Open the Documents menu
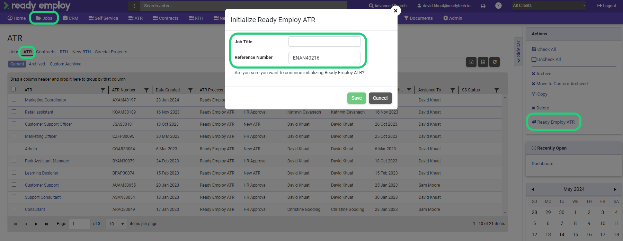623x241 pixels. click(418, 18)
